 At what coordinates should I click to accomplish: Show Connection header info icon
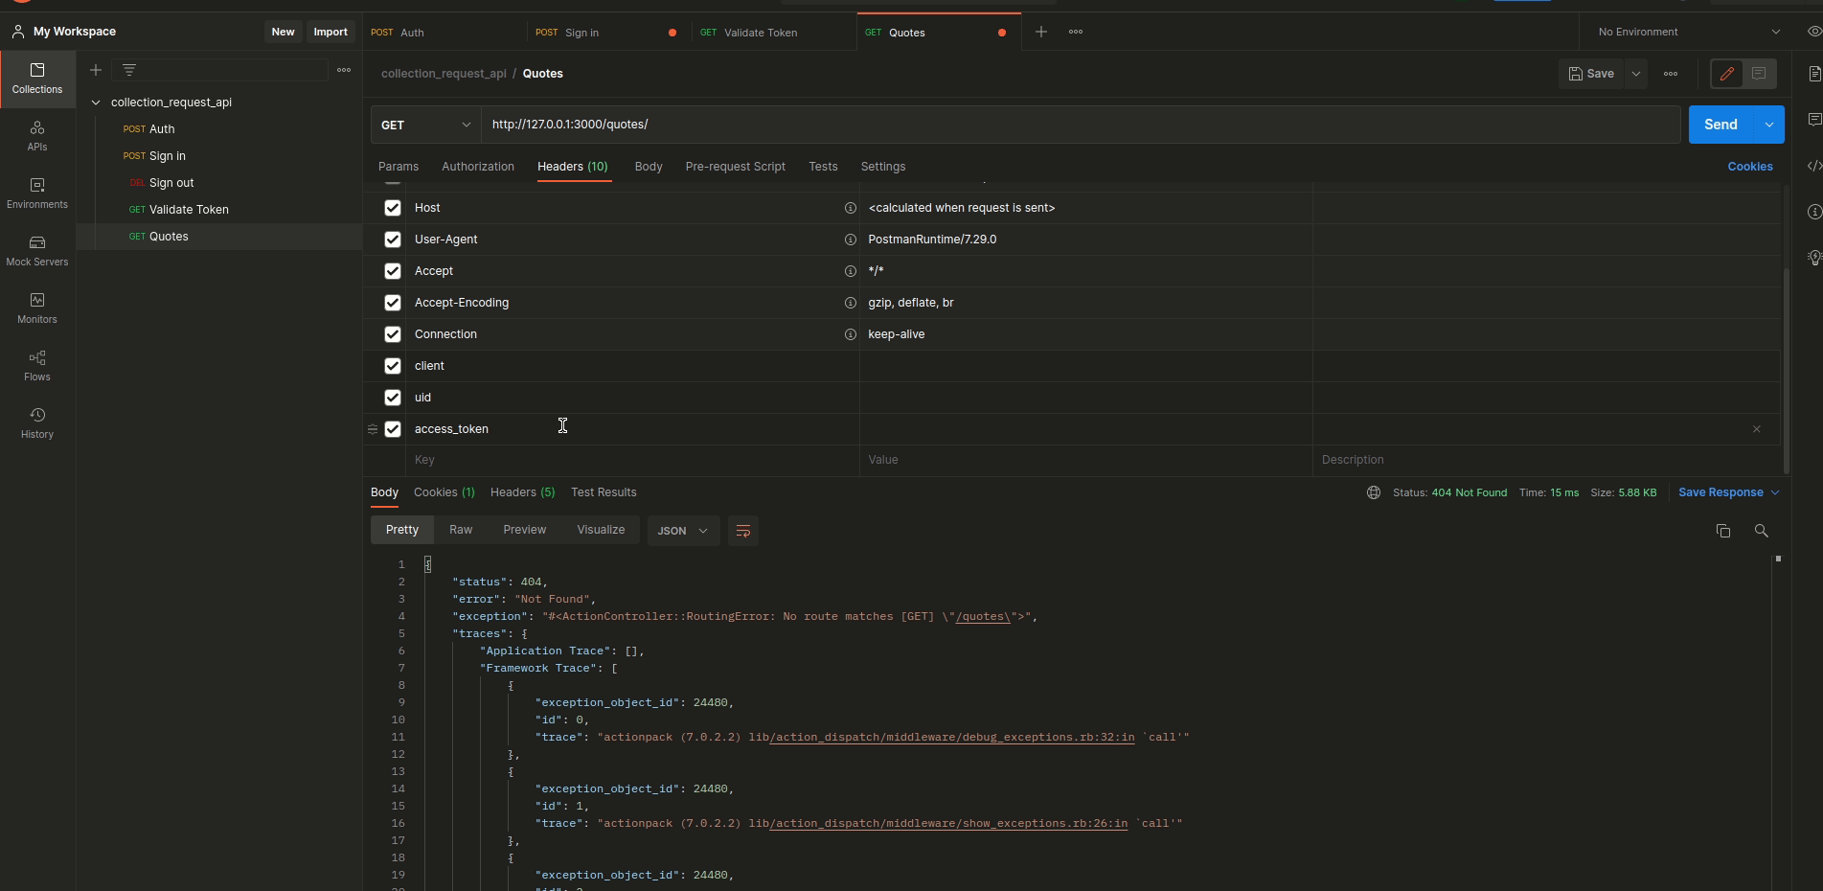(x=850, y=334)
